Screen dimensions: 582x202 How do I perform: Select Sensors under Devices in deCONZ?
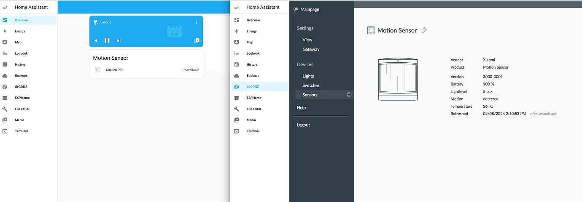[x=323, y=95]
